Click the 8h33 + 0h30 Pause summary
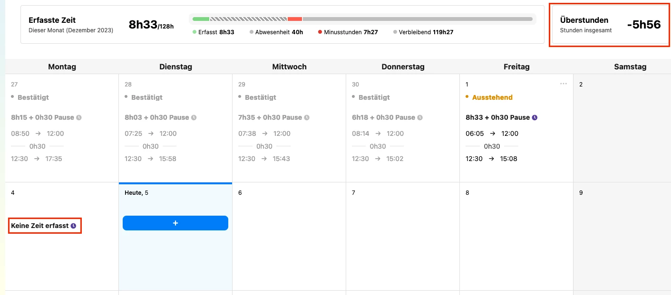The height and width of the screenshot is (295, 671). click(497, 117)
